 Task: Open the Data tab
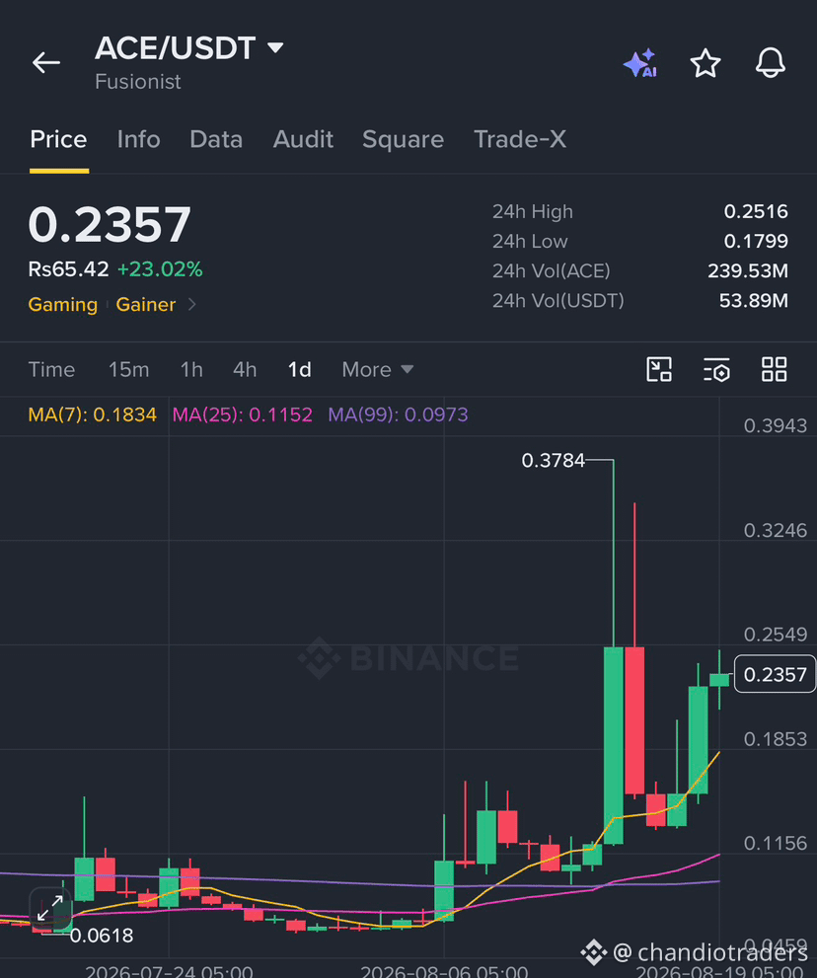[216, 139]
